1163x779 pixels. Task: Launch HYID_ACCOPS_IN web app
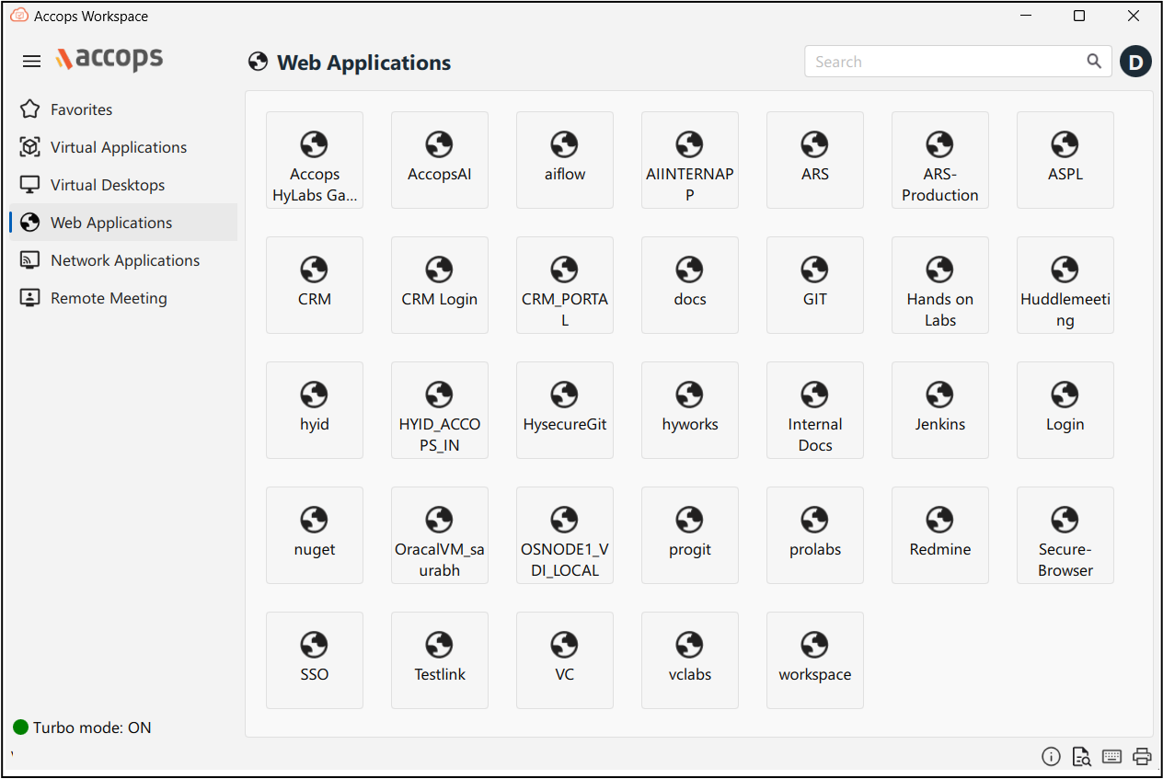tap(440, 410)
